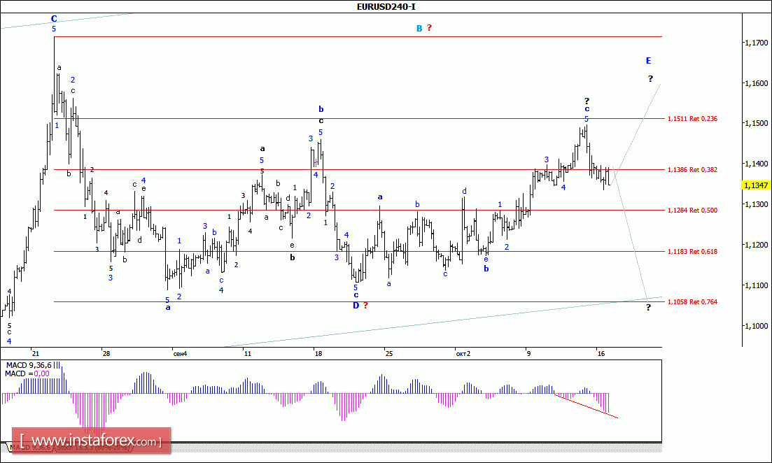Click the 28 date on time axis
Viewport: 772px width, 463px height.
tap(106, 353)
